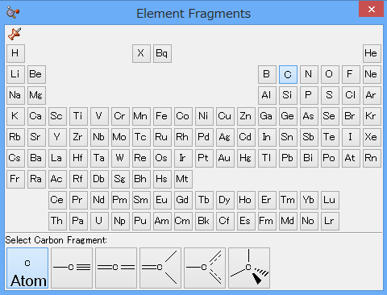
Task: Select Gadolinium (Gd) element
Action: (x=183, y=200)
